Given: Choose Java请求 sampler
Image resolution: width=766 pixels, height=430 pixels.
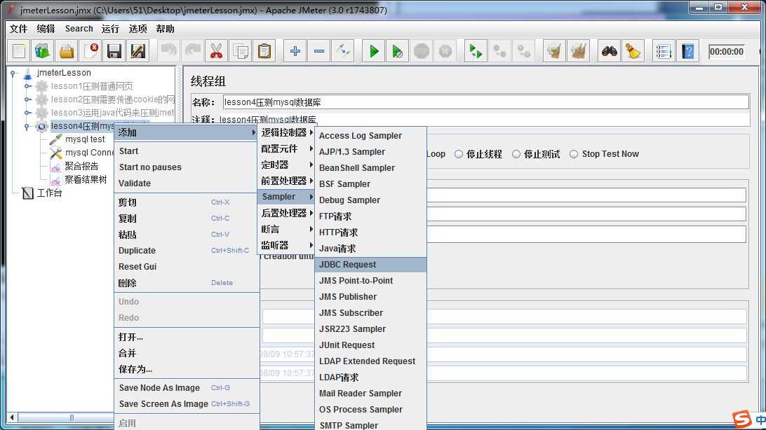Looking at the screenshot, I should (371, 249).
